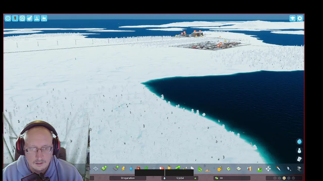Click the happiness smiley faces indicator
Screen dimensions: 323x181
[x=284, y=178]
